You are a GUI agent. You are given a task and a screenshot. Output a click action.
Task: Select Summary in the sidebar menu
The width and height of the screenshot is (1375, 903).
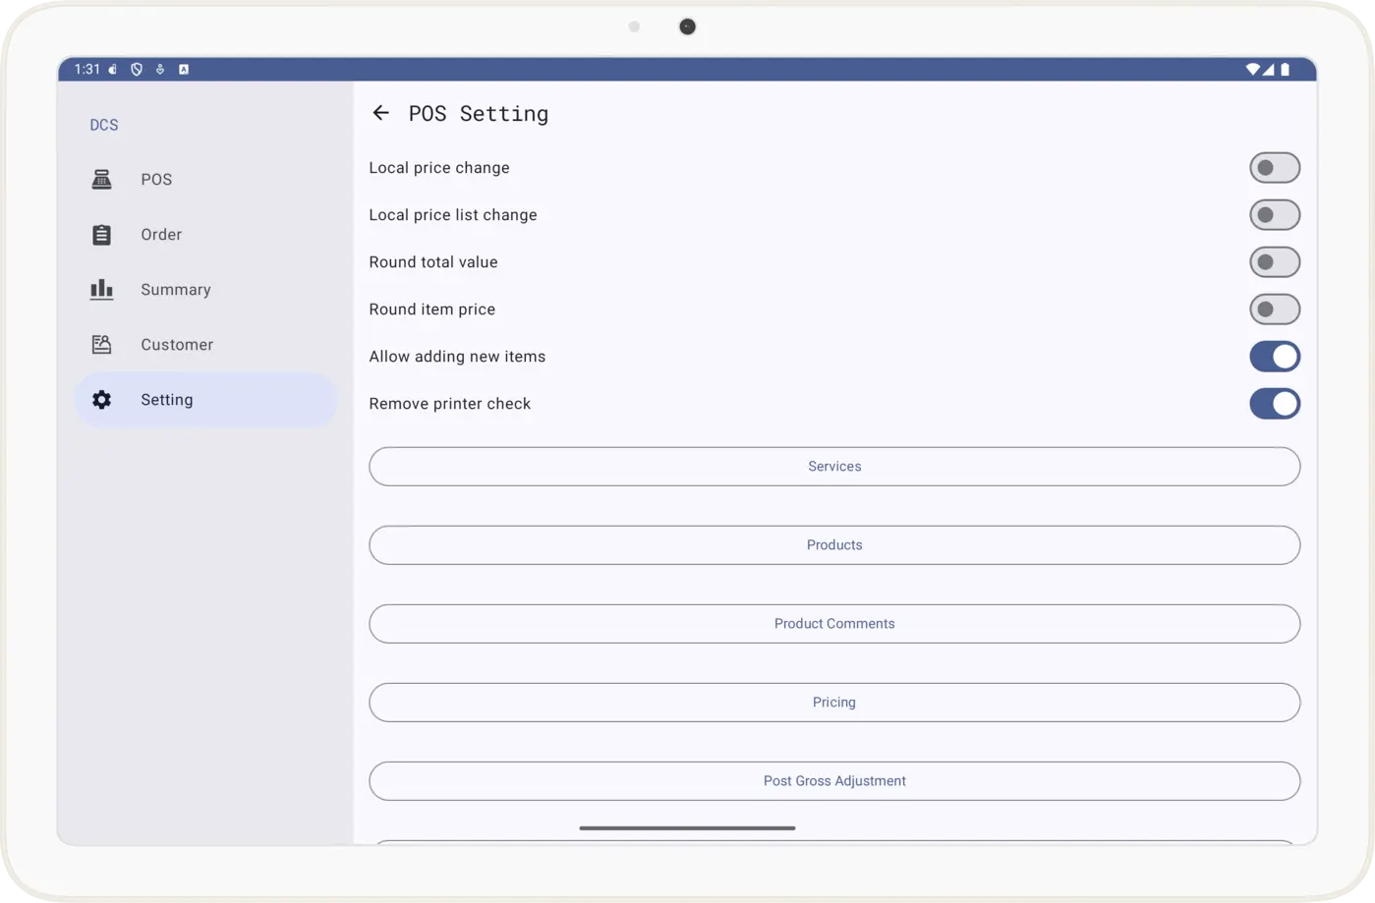176,290
